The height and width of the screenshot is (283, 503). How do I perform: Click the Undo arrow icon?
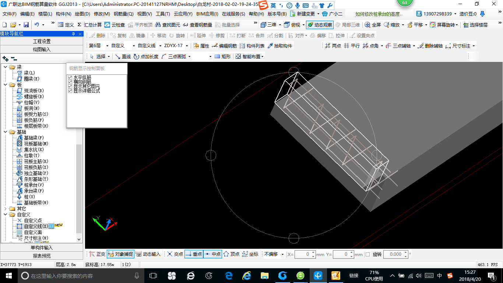tap(37, 25)
